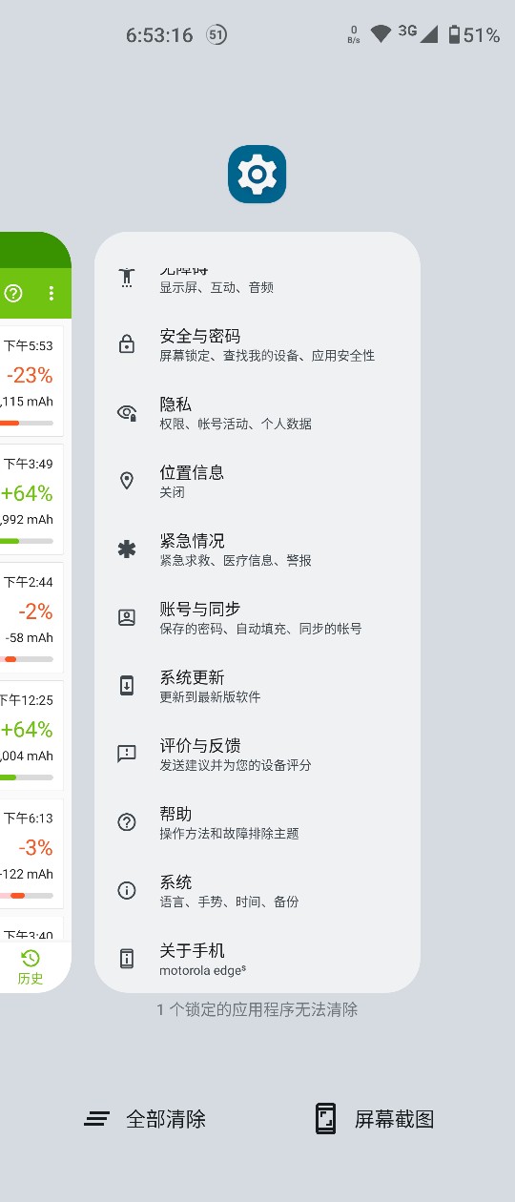Tap the battery icon in status bar
515x1202 pixels.
(455, 35)
